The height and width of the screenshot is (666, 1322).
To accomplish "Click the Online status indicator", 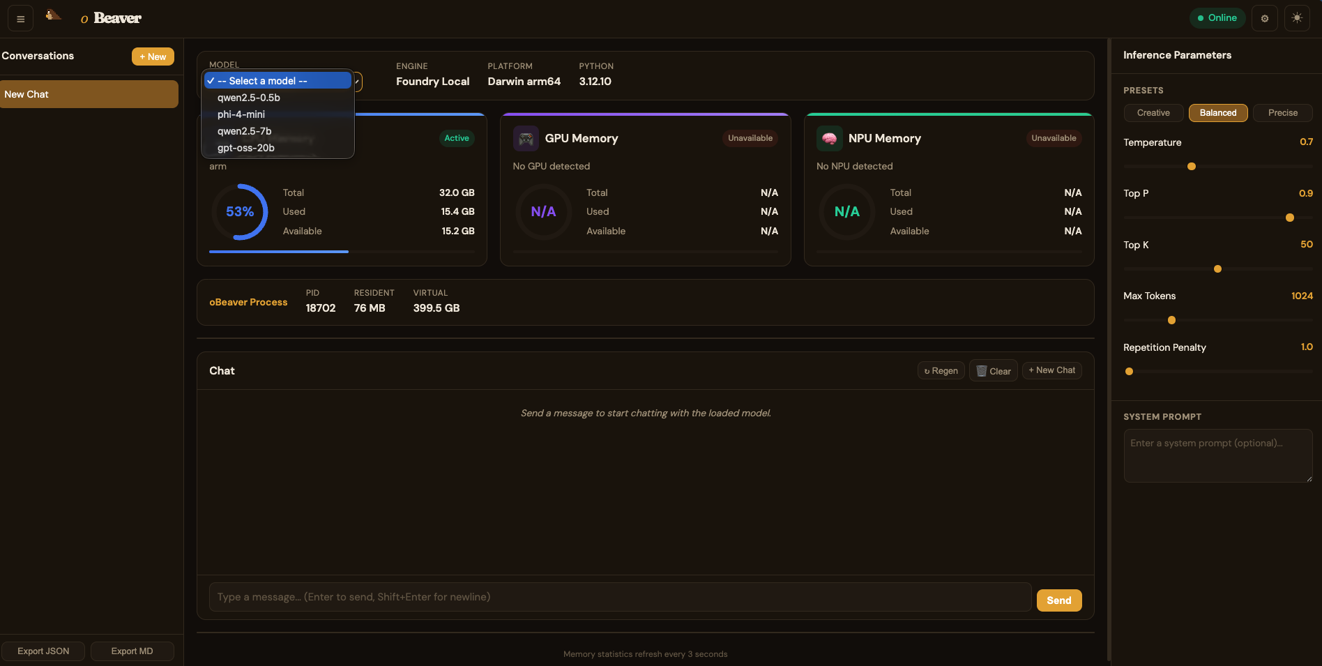I will tap(1217, 17).
